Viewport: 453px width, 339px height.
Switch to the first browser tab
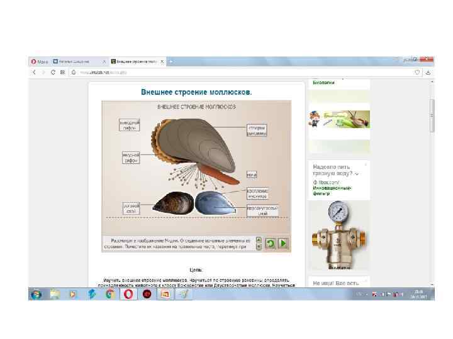click(x=79, y=62)
